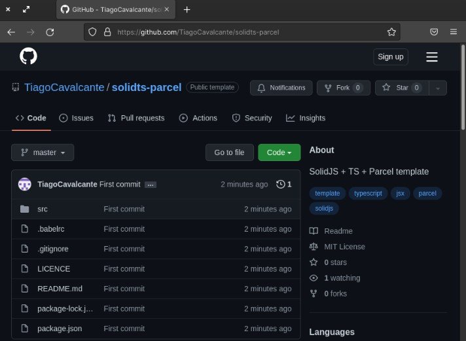This screenshot has height=341, width=466.
Task: Open the Star lists dropdown arrow
Action: point(438,88)
